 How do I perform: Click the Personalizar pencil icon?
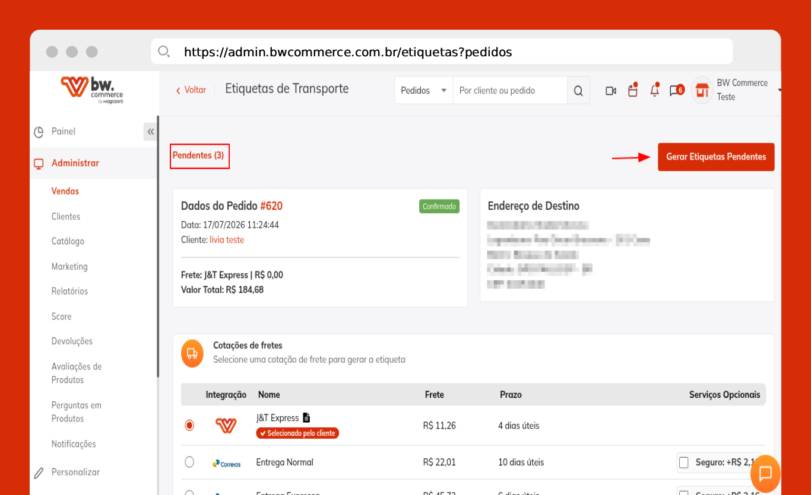click(x=39, y=472)
